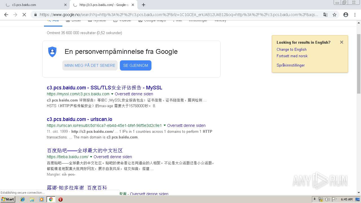This screenshot has width=361, height=203.
Task: Open the MySSL SSL/TLS report result
Action: pos(105,88)
